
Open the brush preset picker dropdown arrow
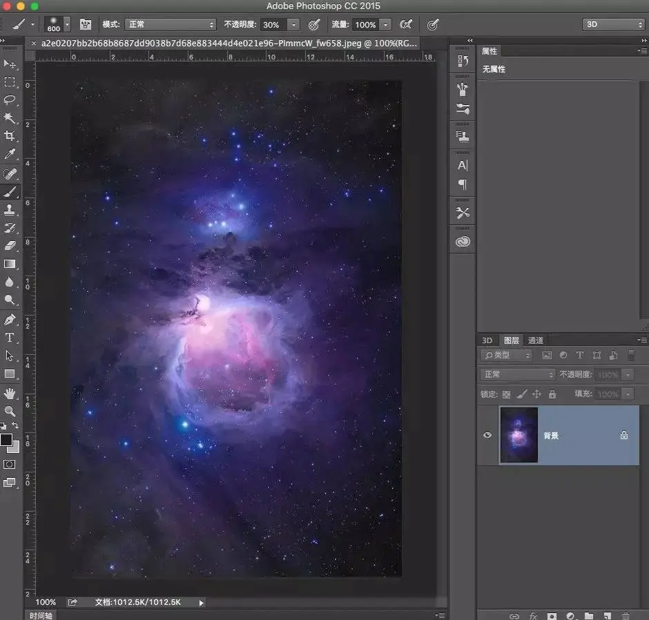[x=67, y=25]
